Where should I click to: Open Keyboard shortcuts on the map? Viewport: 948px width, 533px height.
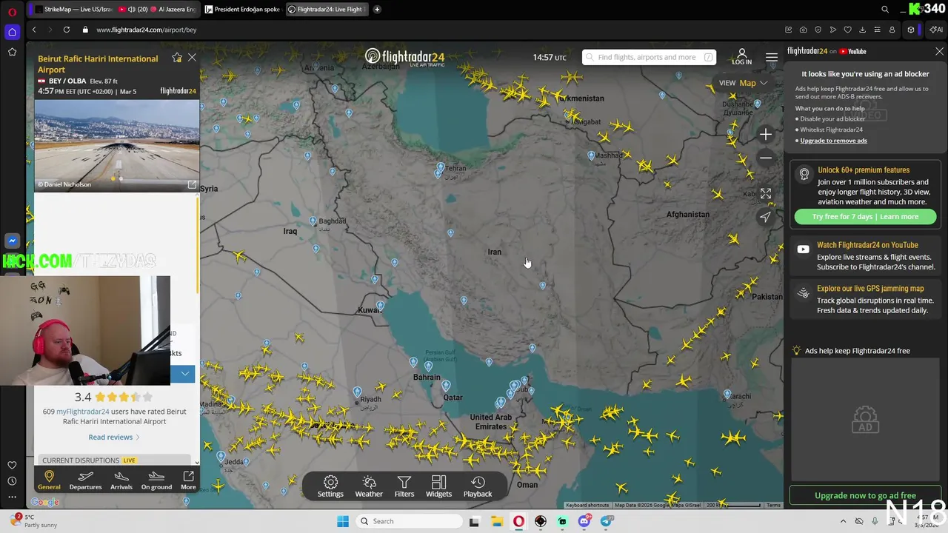[587, 505]
